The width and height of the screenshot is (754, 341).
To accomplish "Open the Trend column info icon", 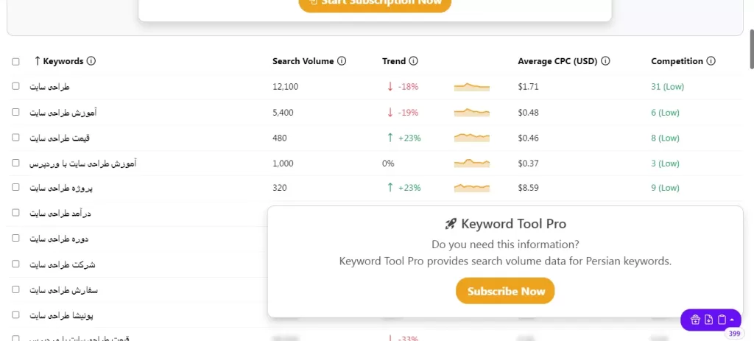I will [x=413, y=61].
